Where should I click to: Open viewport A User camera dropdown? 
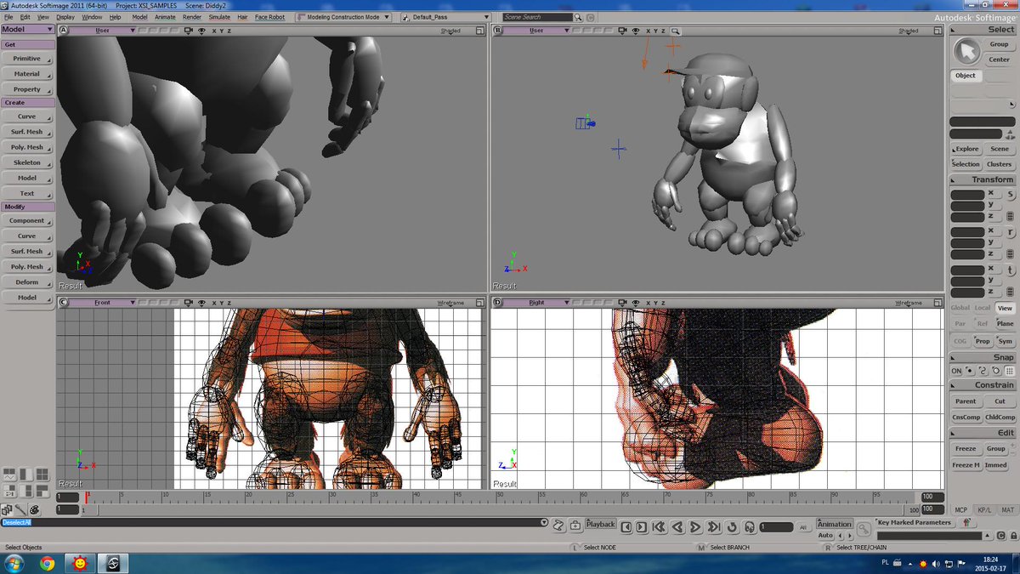click(102, 31)
